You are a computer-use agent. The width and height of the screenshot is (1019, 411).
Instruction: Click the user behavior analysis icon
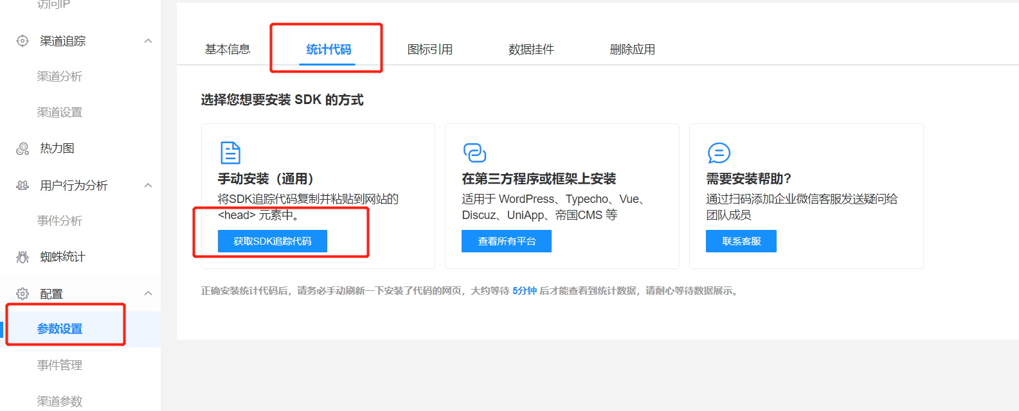click(23, 186)
